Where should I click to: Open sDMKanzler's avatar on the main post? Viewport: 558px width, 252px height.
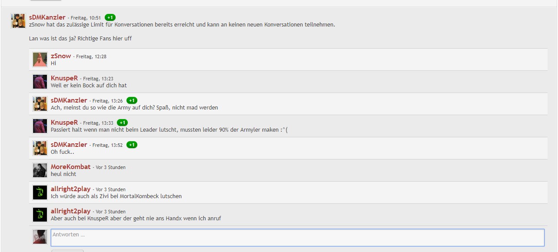[x=18, y=21]
